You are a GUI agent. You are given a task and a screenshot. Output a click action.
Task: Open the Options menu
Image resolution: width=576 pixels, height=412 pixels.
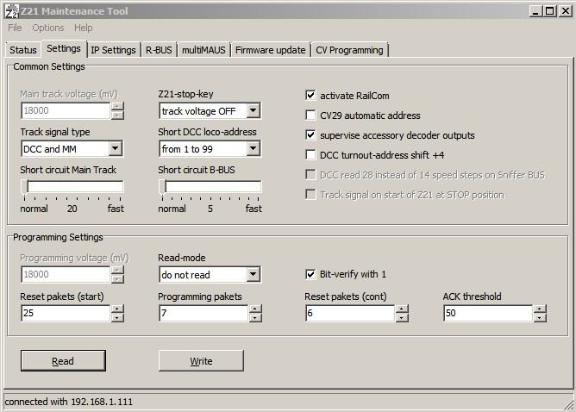(x=48, y=28)
